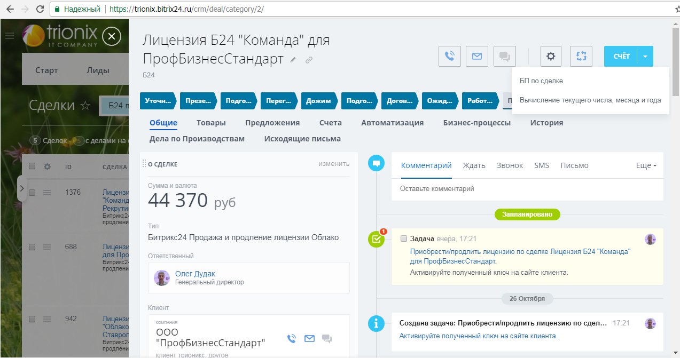Screen dimensions: 680x358
Task: Click the star icon next to Сделки
Action: [x=85, y=105]
